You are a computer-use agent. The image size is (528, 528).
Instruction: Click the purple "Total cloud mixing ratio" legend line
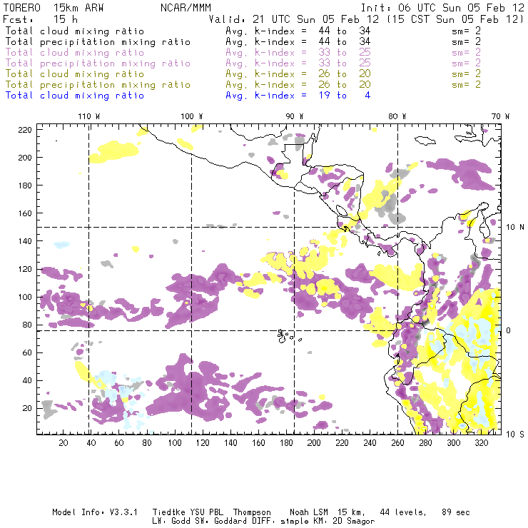75,53
